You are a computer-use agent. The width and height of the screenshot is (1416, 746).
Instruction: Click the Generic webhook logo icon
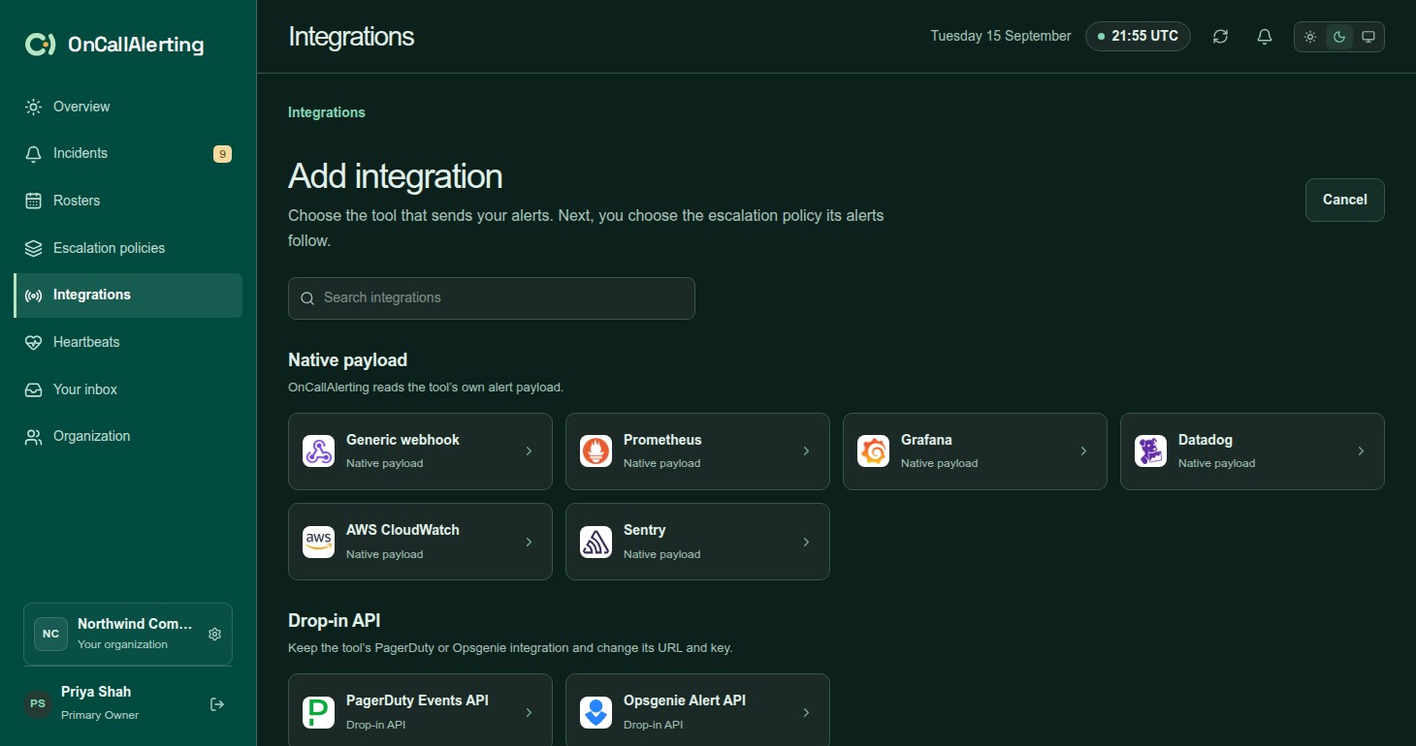318,451
